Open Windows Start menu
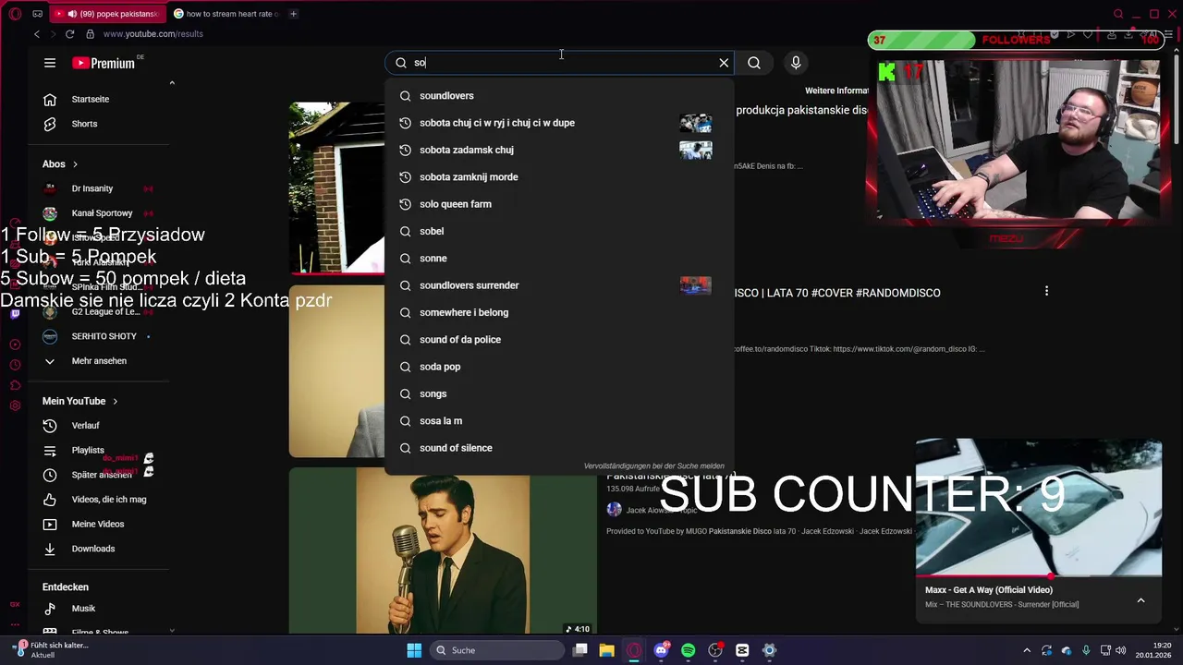 tap(414, 650)
